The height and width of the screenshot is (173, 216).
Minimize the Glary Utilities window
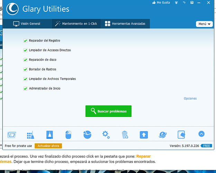click(199, 3)
